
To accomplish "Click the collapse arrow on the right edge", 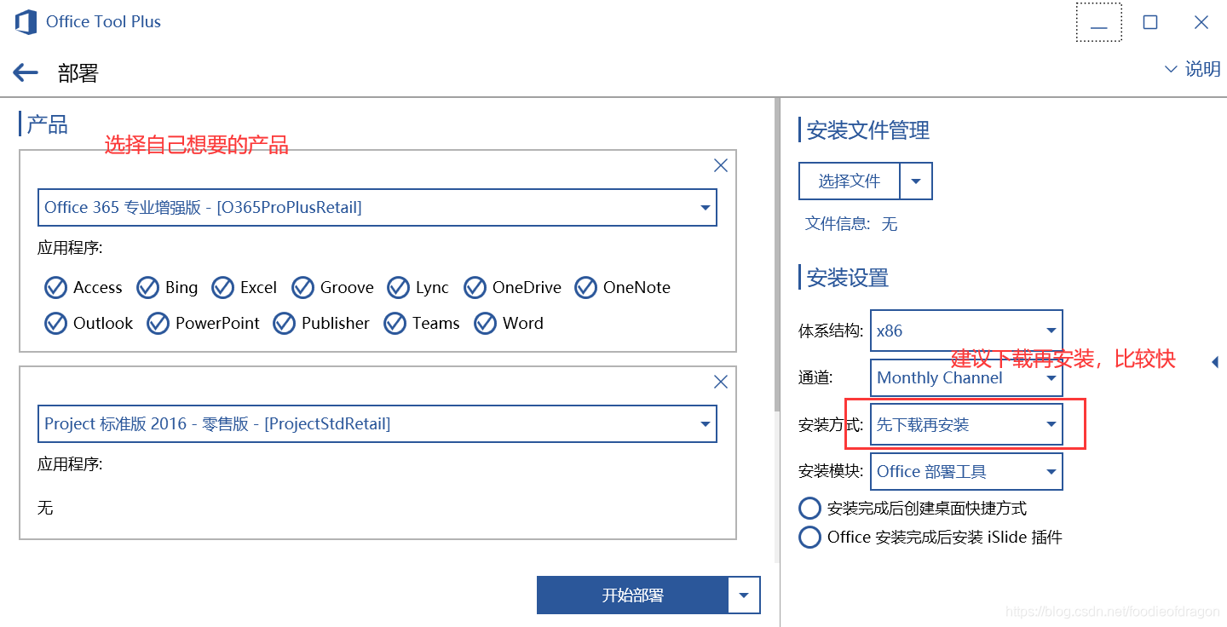I will point(1216,362).
